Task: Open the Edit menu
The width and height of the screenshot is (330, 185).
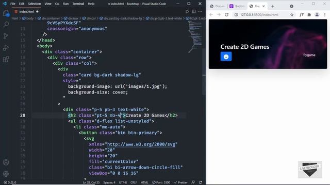Action: [x=22, y=4]
